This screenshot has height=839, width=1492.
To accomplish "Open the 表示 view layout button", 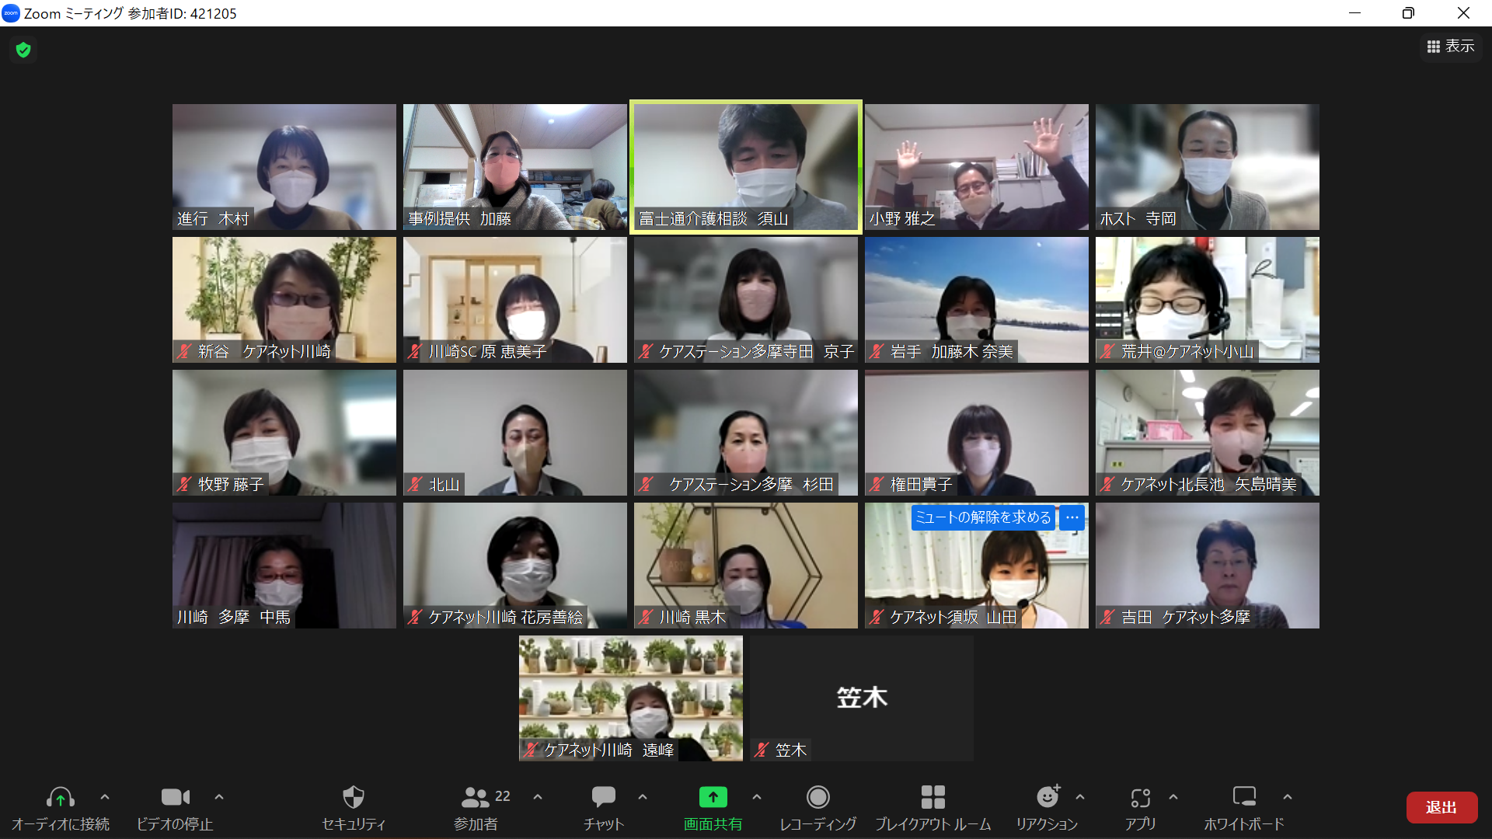I will [1451, 47].
